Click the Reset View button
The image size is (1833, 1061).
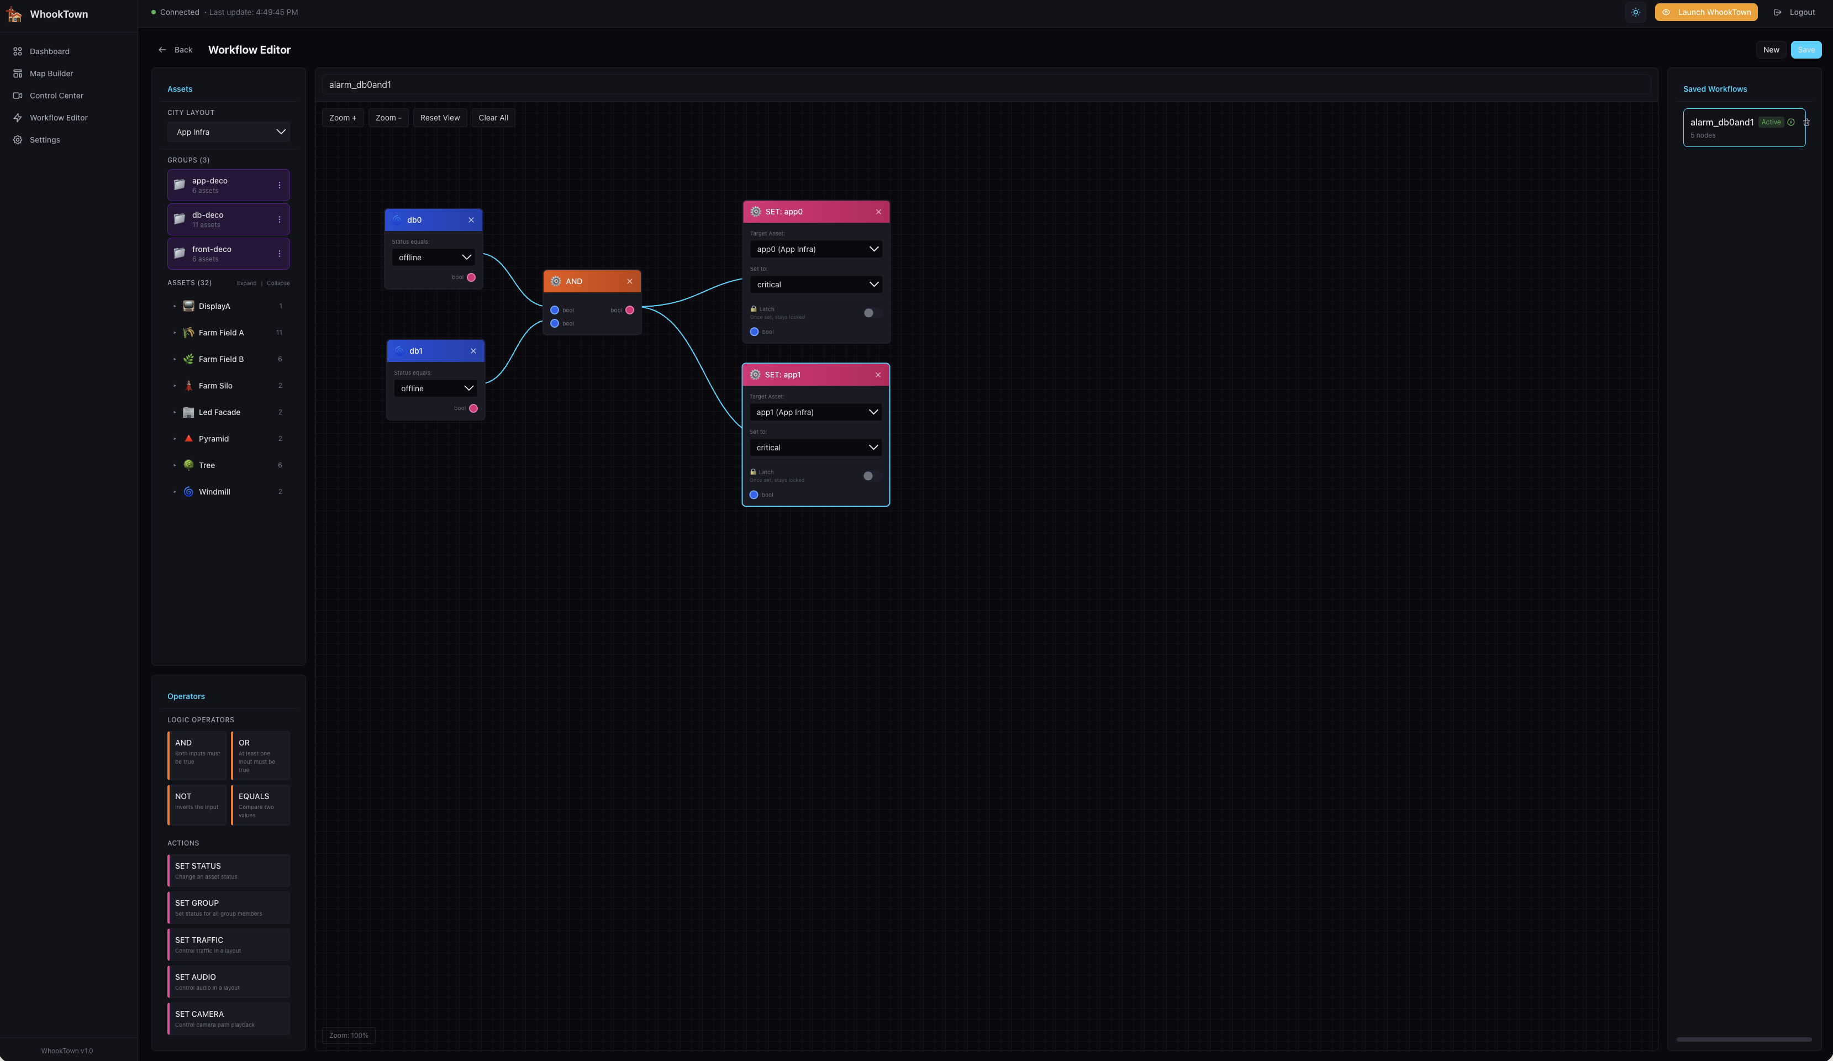[x=439, y=118]
